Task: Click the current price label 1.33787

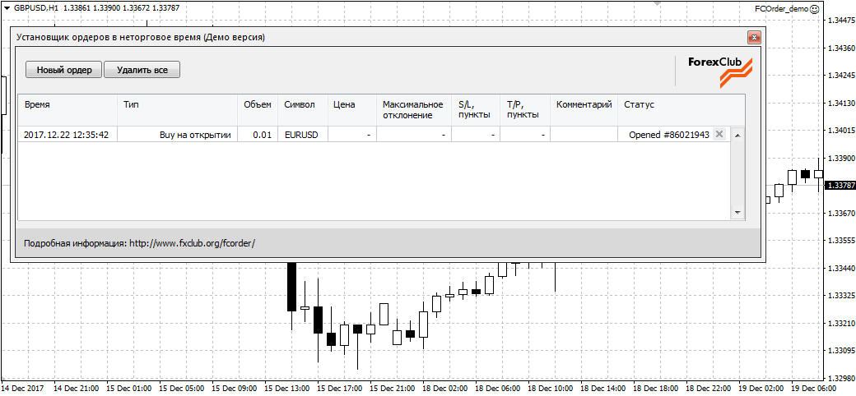Action: (x=840, y=186)
